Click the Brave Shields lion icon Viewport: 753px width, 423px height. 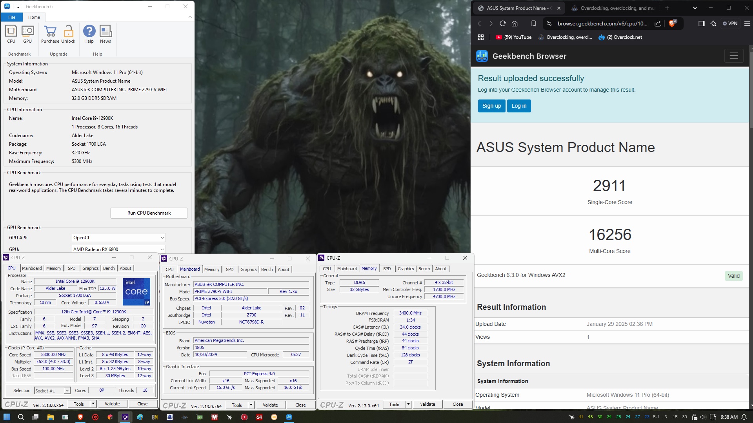click(x=672, y=23)
